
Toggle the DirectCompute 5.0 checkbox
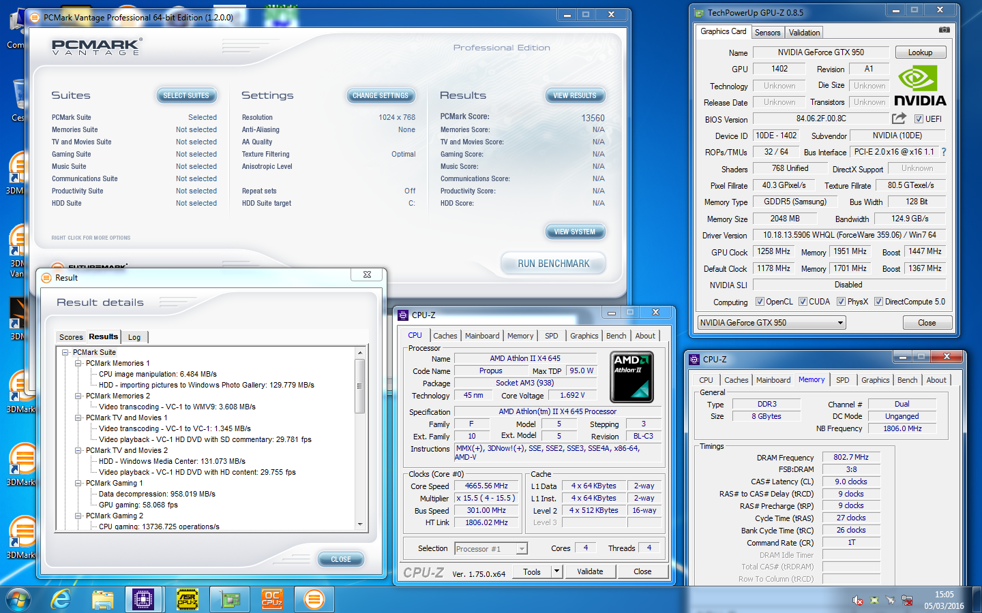tap(879, 302)
